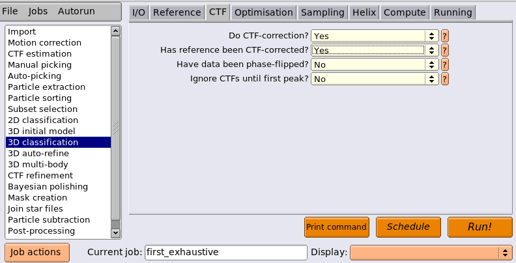Click job list scrollbar down arrow
This screenshot has width=516, height=263.
pos(115,233)
